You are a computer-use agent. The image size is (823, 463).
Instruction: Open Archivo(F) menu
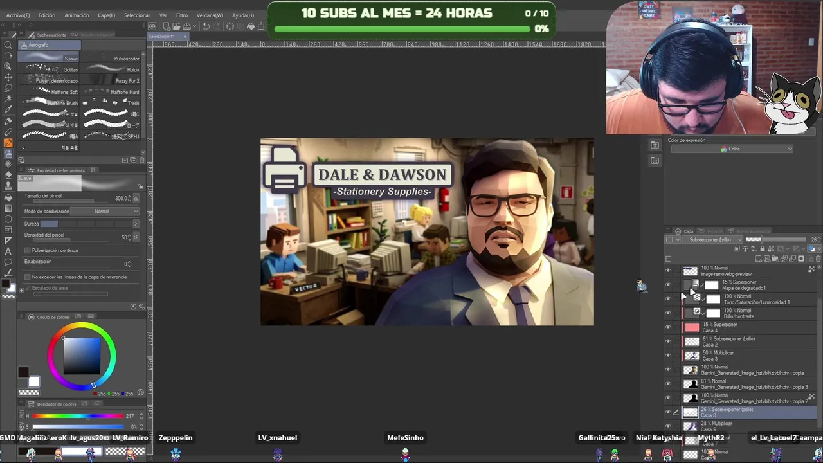point(18,15)
